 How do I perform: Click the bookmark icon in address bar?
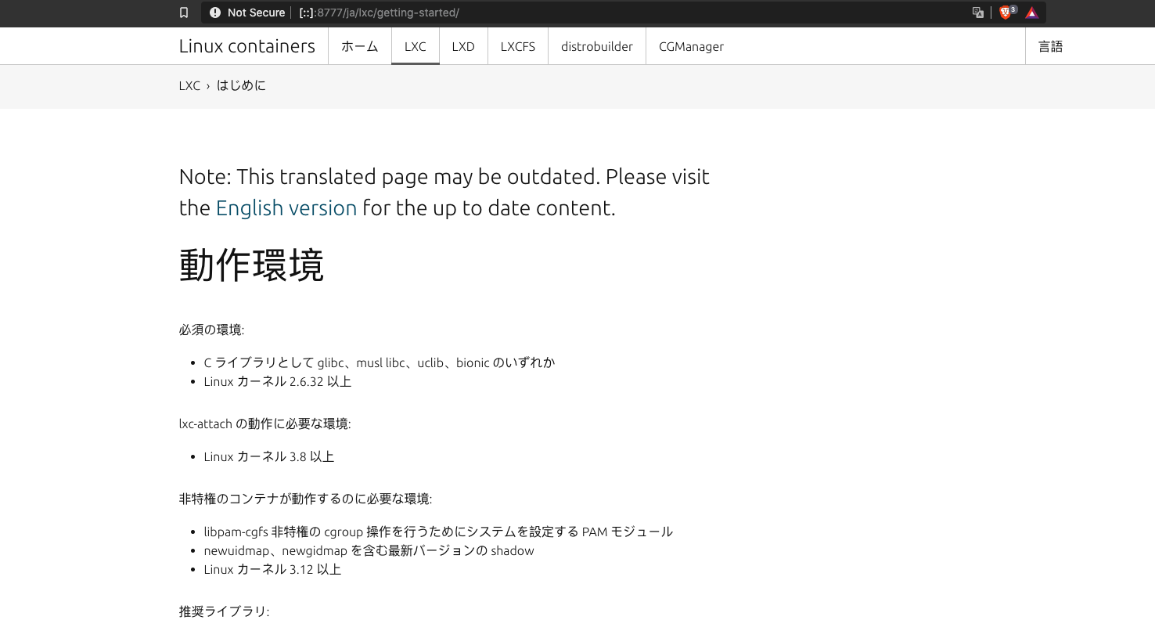[184, 13]
